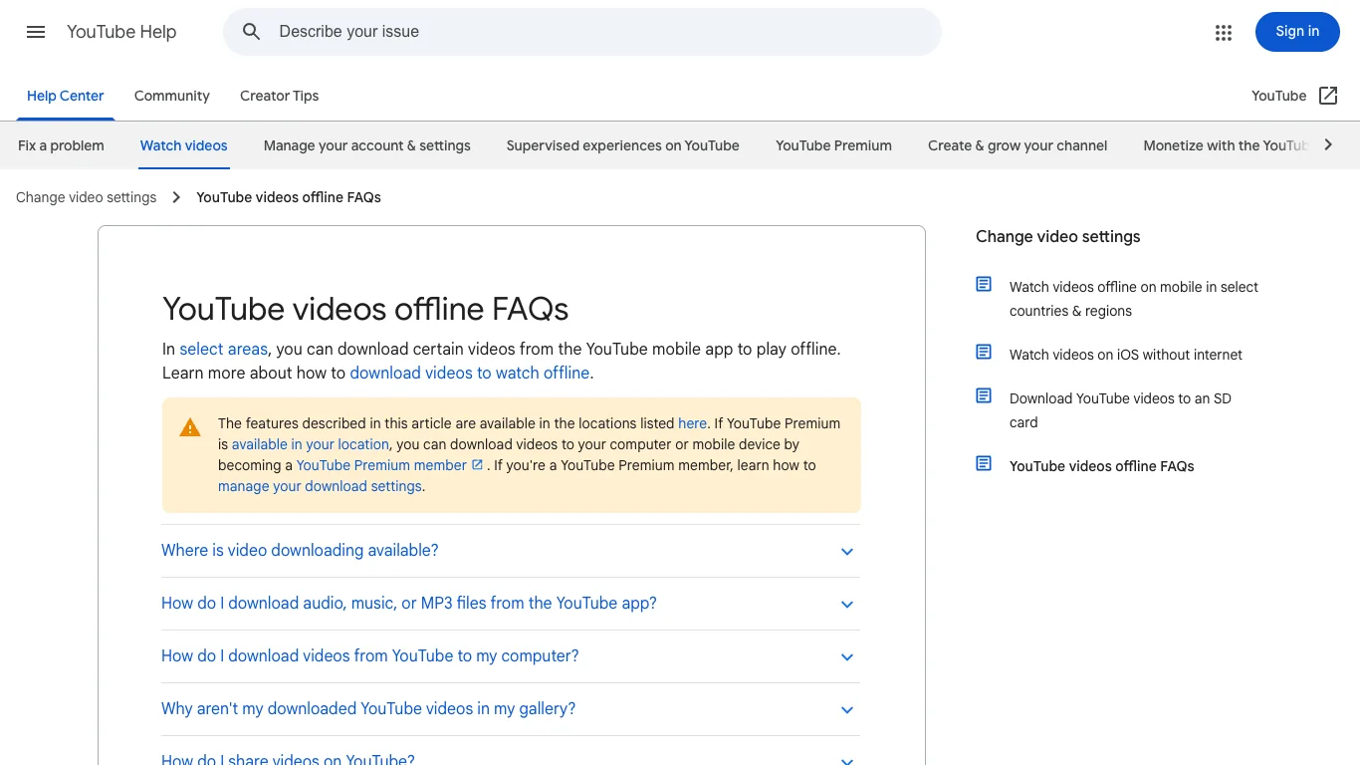Click YouTube videos offline FAQs breadcrumb text
Viewport: 1360px width, 765px height.
point(289,197)
